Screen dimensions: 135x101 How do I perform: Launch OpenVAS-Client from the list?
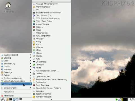pyautogui.click(x=51, y=77)
